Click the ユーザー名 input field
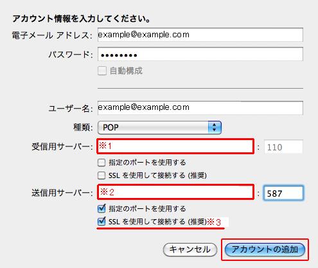 point(200,108)
